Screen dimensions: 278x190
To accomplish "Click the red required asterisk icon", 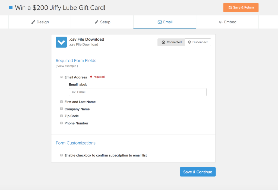I will pyautogui.click(x=91, y=77).
